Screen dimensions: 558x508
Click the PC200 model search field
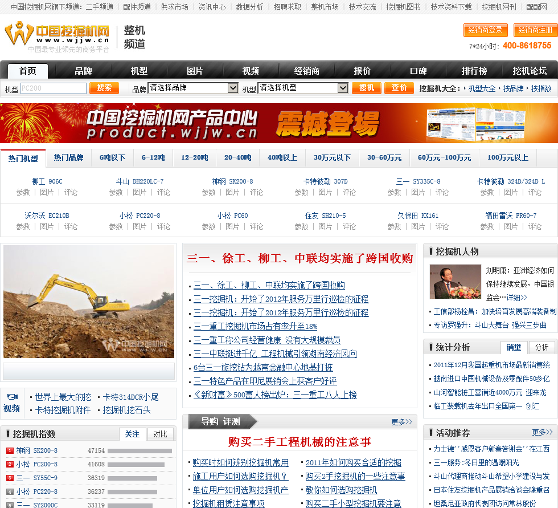(x=54, y=88)
